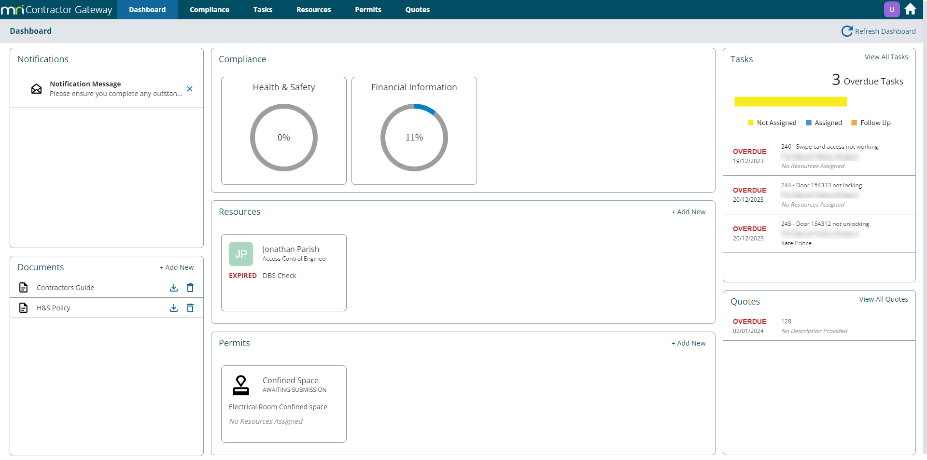Add a new resource
The width and height of the screenshot is (927, 460).
(x=688, y=212)
